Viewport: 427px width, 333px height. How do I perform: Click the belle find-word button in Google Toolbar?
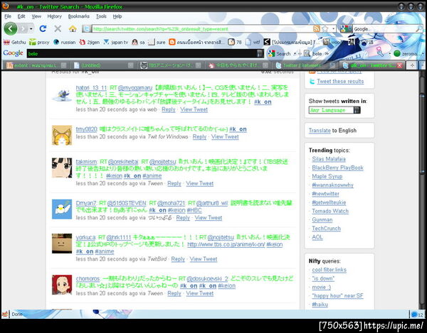point(313,54)
